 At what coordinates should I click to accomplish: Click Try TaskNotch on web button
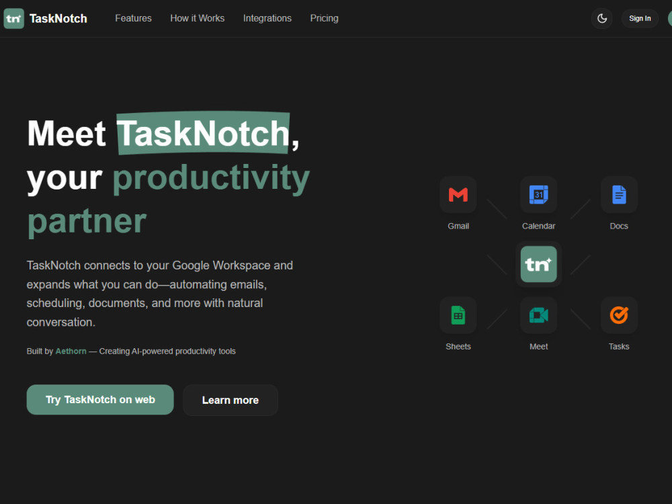click(x=100, y=399)
